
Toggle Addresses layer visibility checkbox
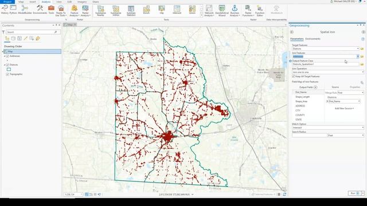coord(7,56)
